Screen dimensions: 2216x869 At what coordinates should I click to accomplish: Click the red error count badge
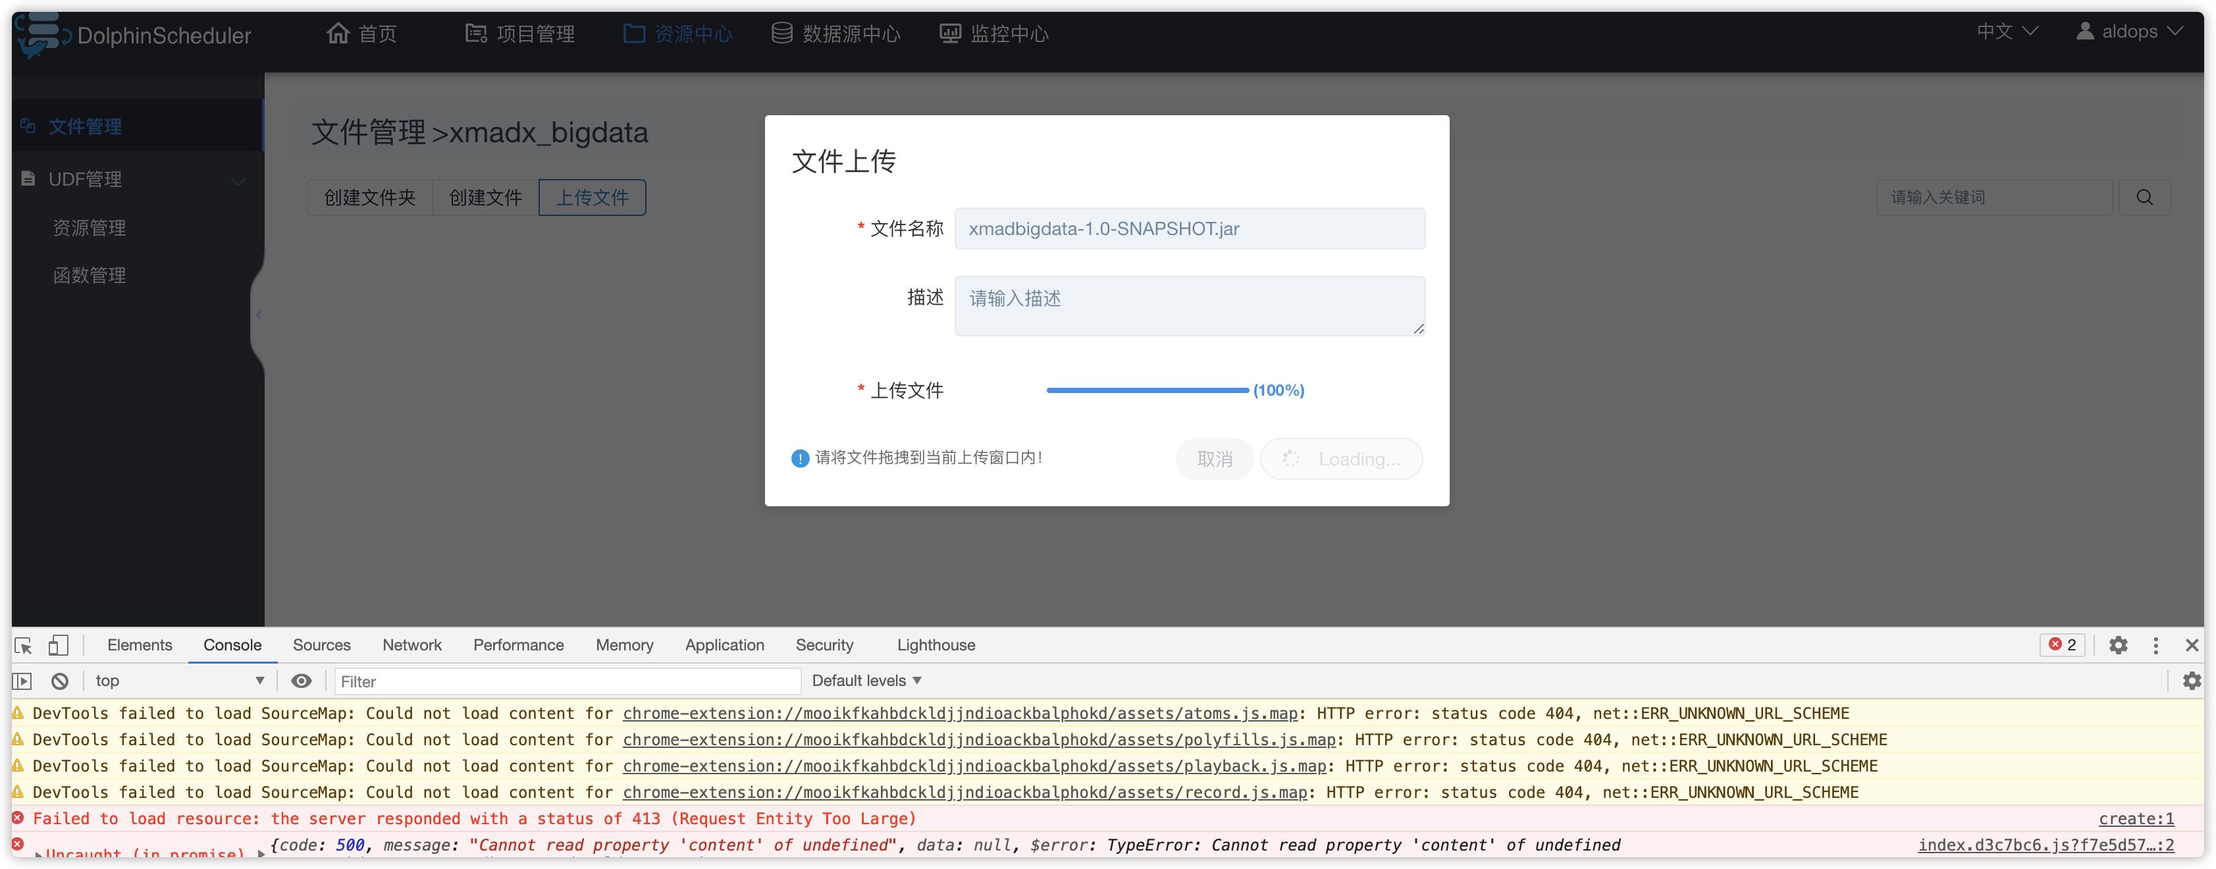click(x=2062, y=645)
